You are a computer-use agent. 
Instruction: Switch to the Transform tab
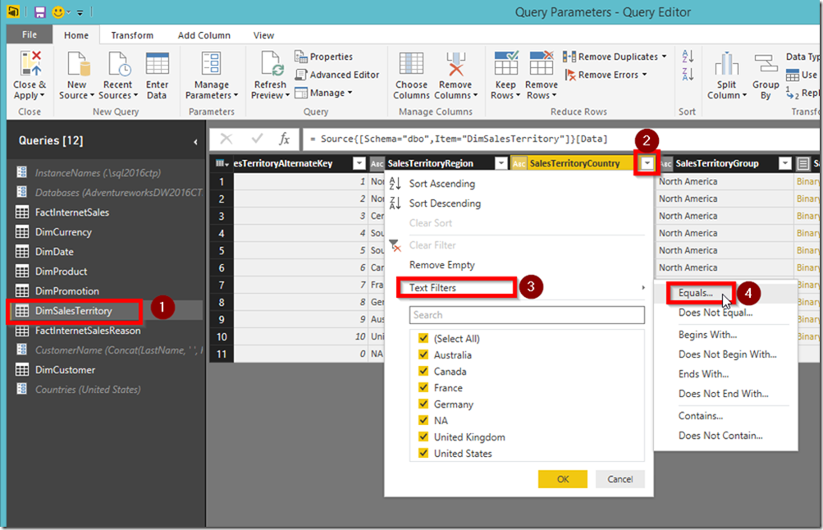(x=132, y=35)
